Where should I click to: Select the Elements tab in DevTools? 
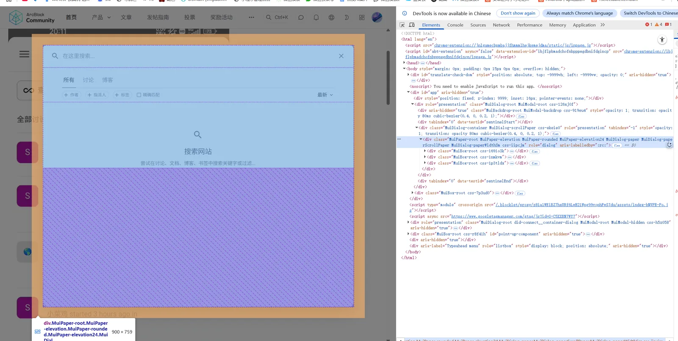[431, 25]
